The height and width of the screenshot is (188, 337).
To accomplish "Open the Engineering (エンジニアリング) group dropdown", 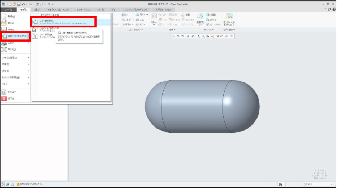I will 135,30.
